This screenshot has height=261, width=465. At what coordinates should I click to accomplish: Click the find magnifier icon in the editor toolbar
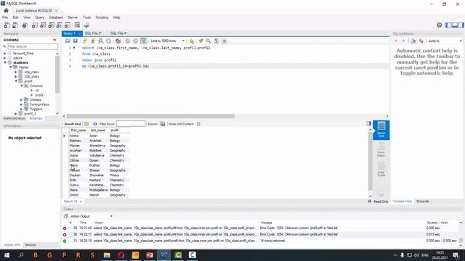point(209,41)
